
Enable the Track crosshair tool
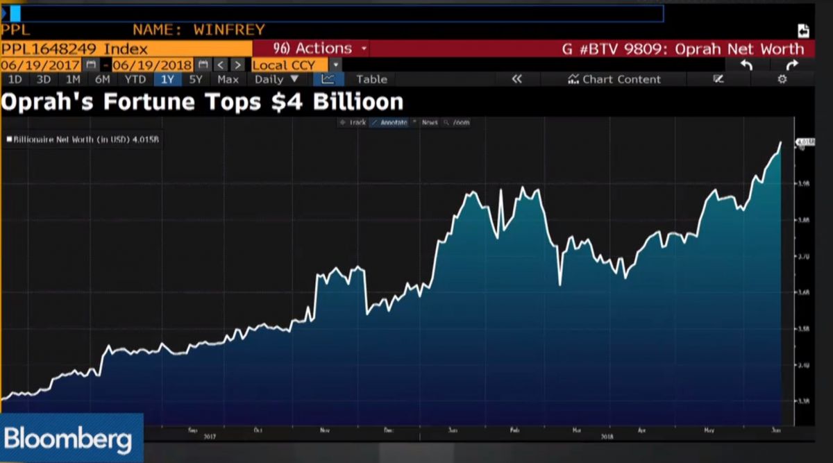click(x=353, y=122)
